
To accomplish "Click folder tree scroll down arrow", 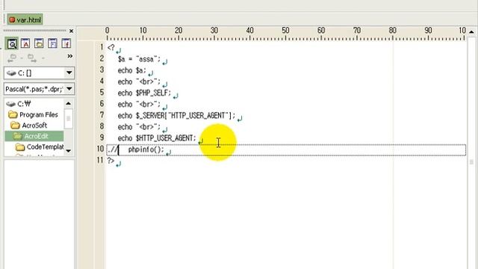I will (69, 151).
